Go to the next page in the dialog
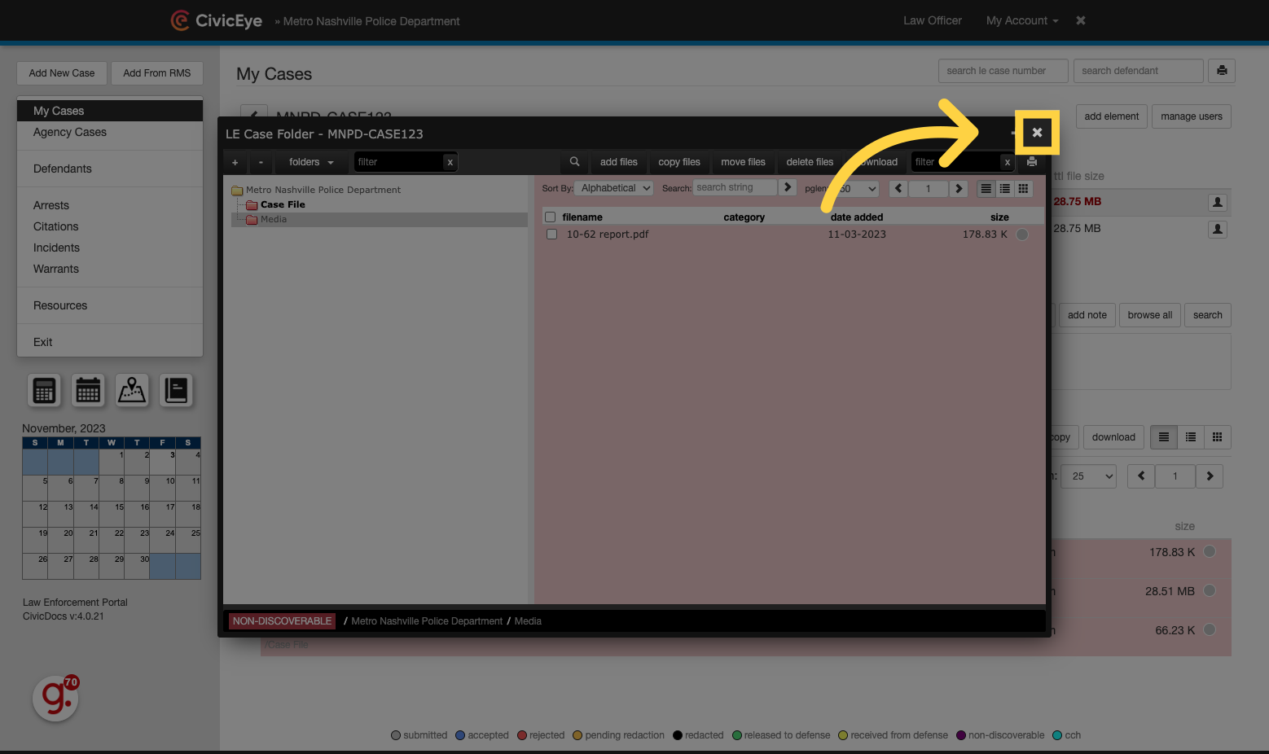This screenshot has width=1269, height=754. (959, 189)
